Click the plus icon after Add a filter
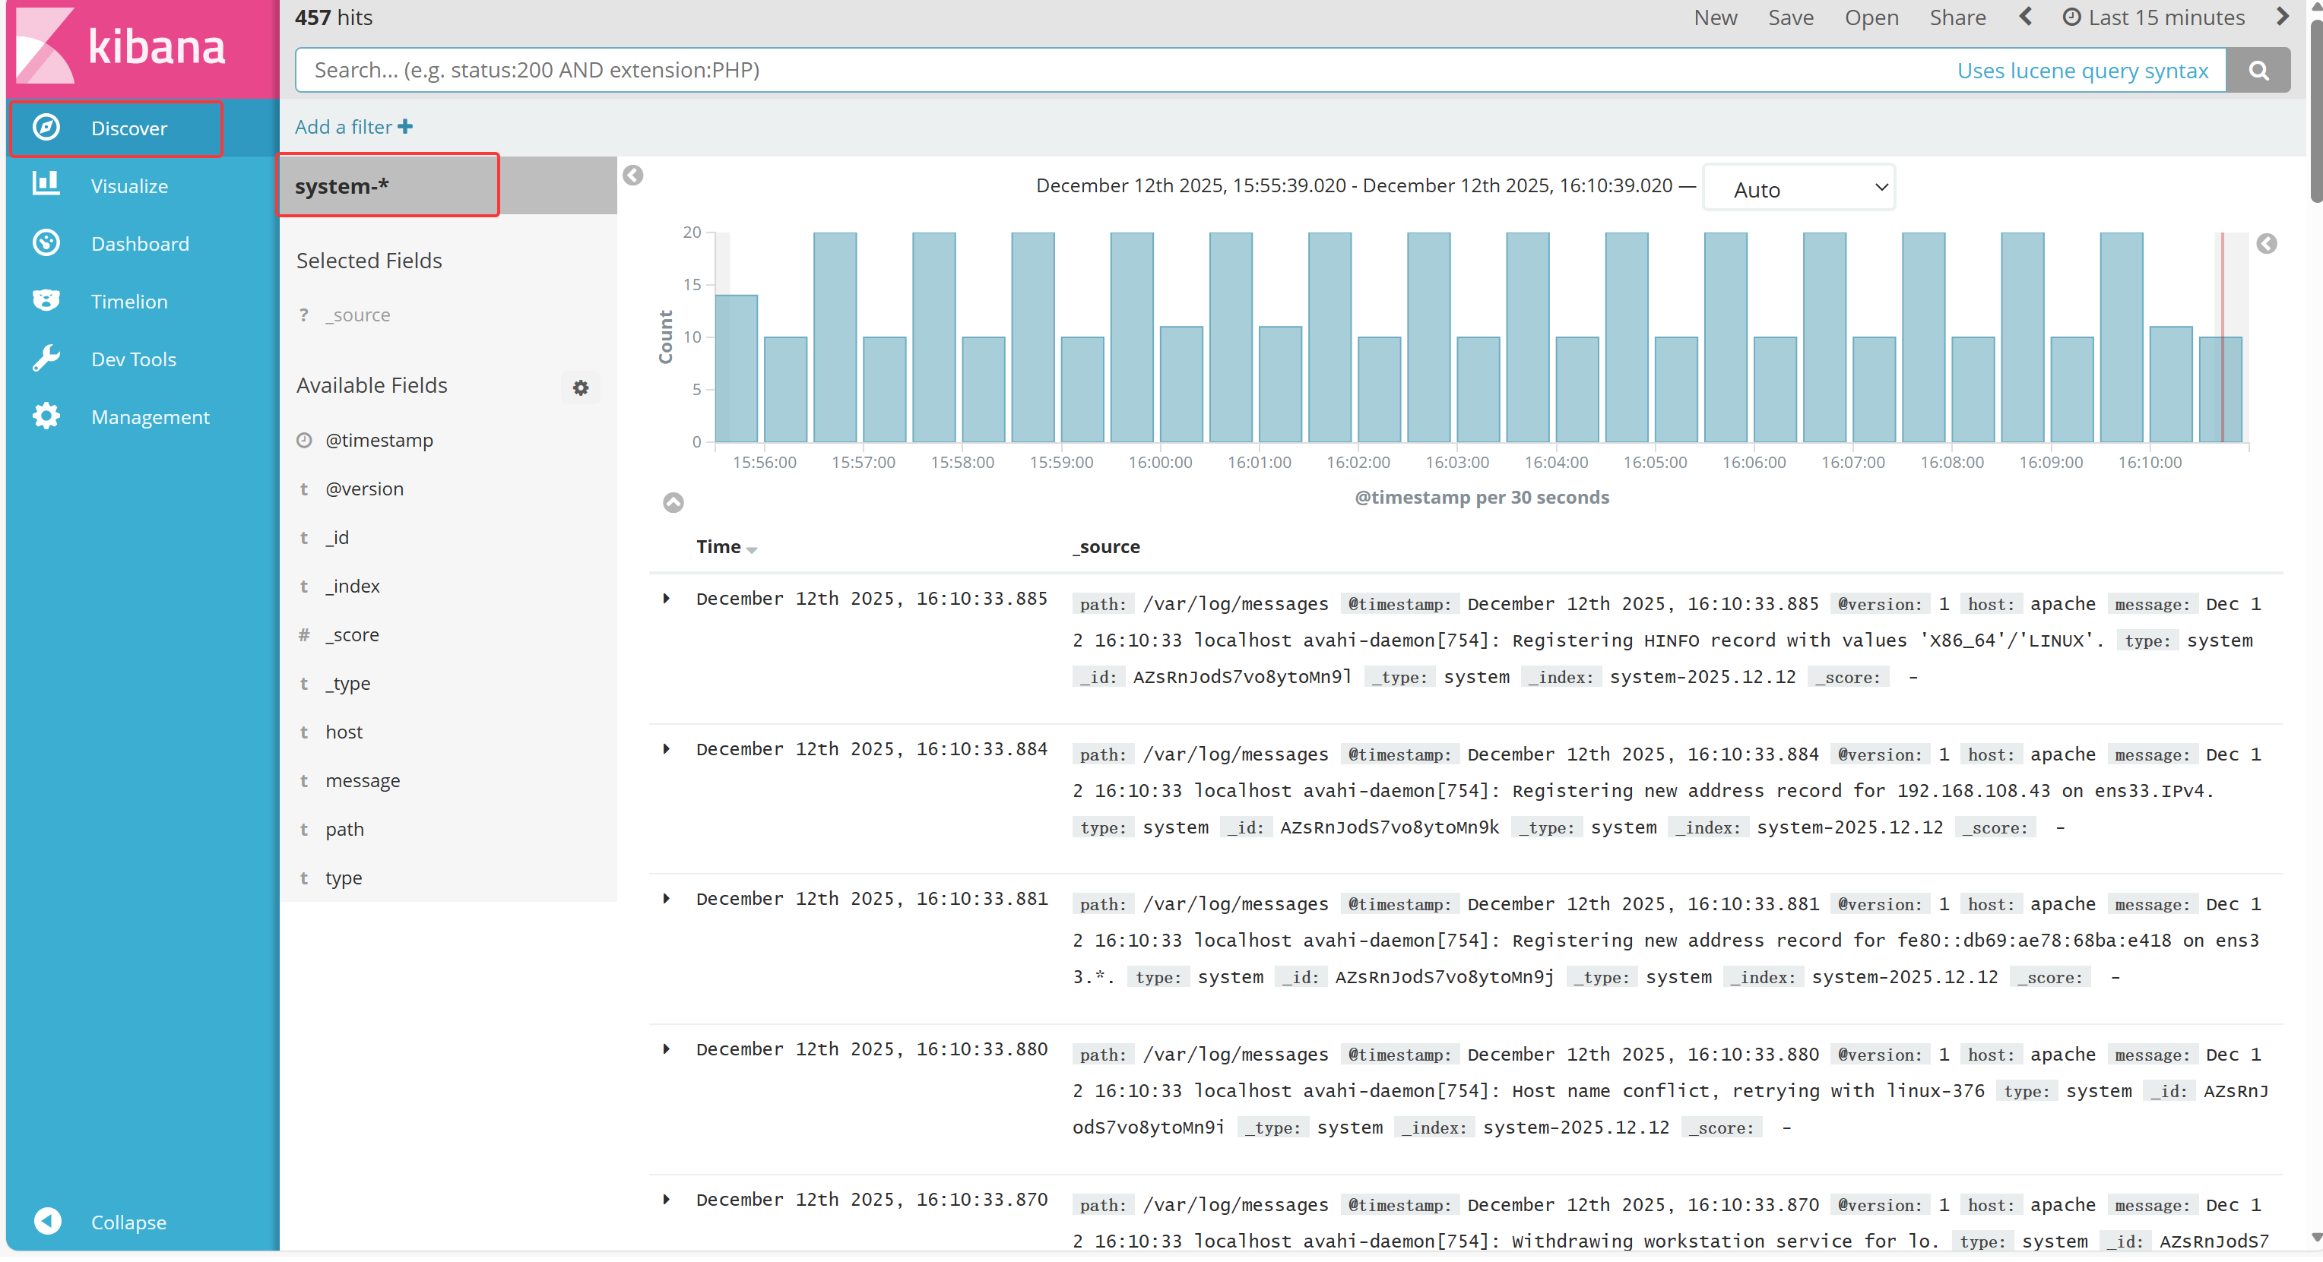Image resolution: width=2323 pixels, height=1262 pixels. pyautogui.click(x=406, y=126)
